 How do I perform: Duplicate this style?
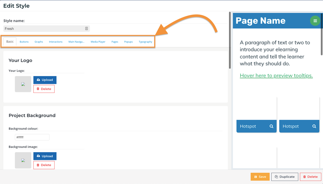click(285, 176)
